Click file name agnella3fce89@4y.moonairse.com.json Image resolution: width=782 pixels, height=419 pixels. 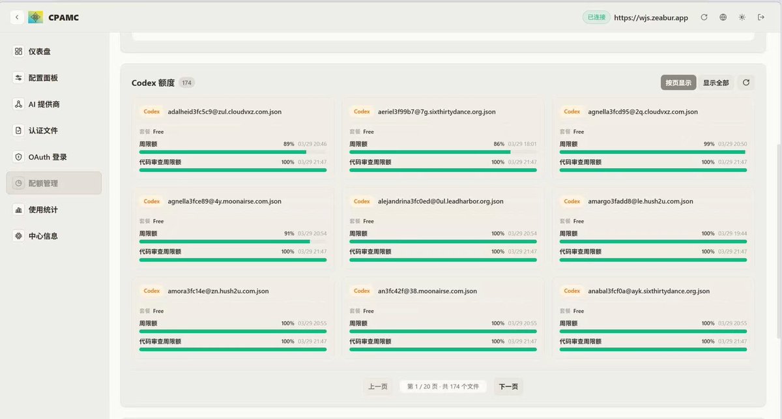pos(225,201)
